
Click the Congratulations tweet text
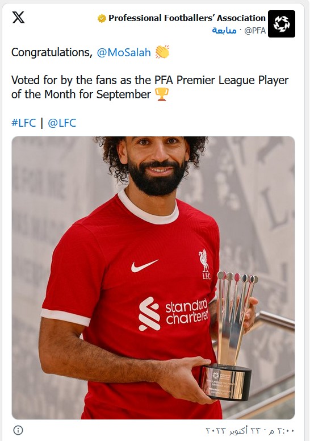pyautogui.click(x=52, y=53)
